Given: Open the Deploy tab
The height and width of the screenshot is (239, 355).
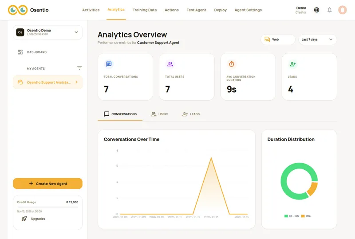Looking at the screenshot, I should [x=220, y=10].
